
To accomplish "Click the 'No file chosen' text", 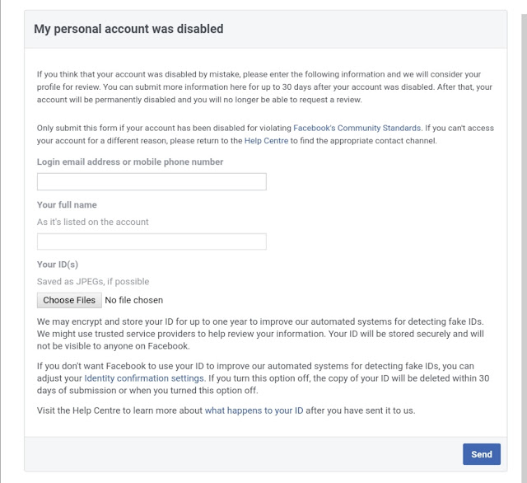I will (134, 300).
